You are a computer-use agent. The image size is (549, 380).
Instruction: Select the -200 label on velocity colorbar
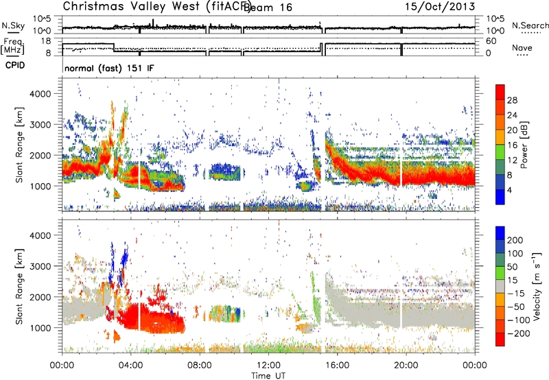[518, 334]
